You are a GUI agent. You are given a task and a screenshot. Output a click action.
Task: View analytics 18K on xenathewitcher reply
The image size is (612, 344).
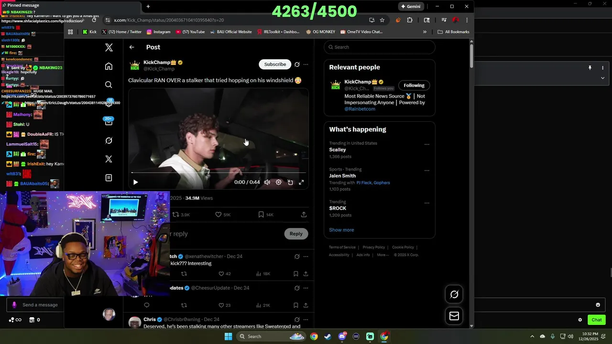pyautogui.click(x=263, y=274)
